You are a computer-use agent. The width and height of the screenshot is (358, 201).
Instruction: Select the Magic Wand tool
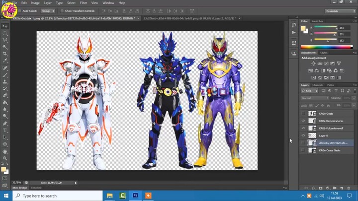(5, 47)
